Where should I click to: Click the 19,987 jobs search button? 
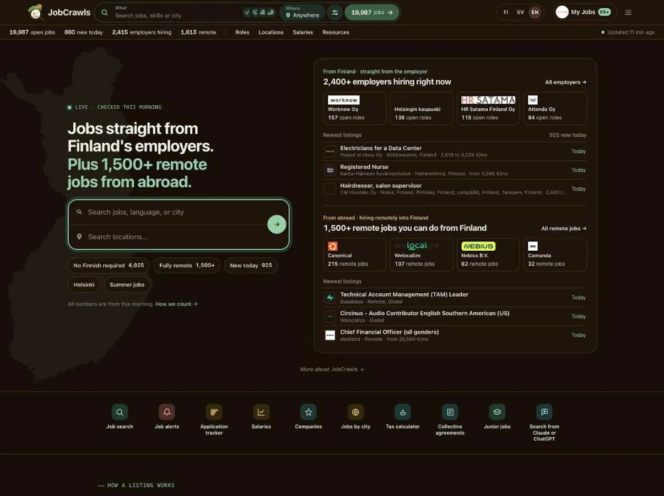[372, 12]
